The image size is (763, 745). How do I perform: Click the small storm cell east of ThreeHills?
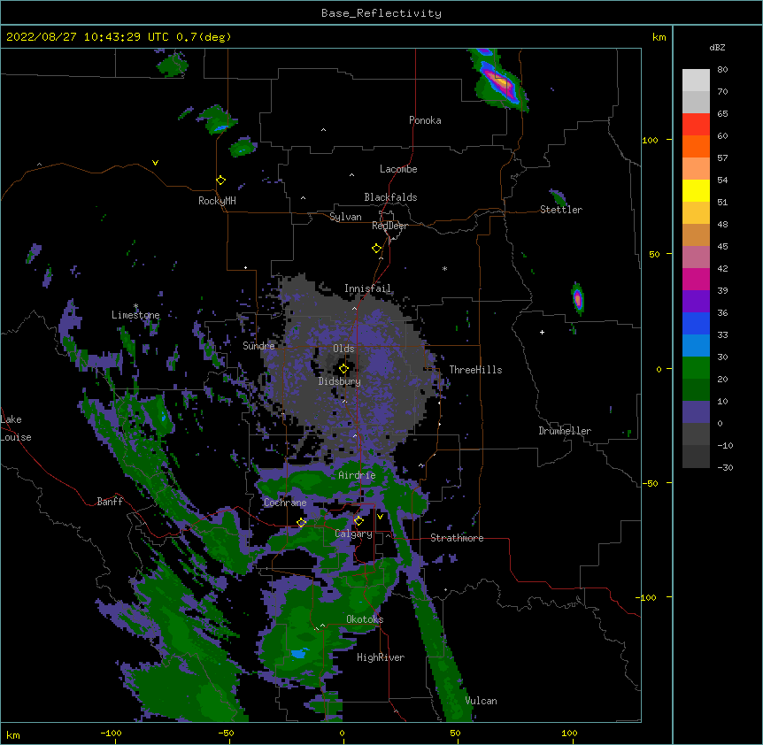pyautogui.click(x=577, y=298)
